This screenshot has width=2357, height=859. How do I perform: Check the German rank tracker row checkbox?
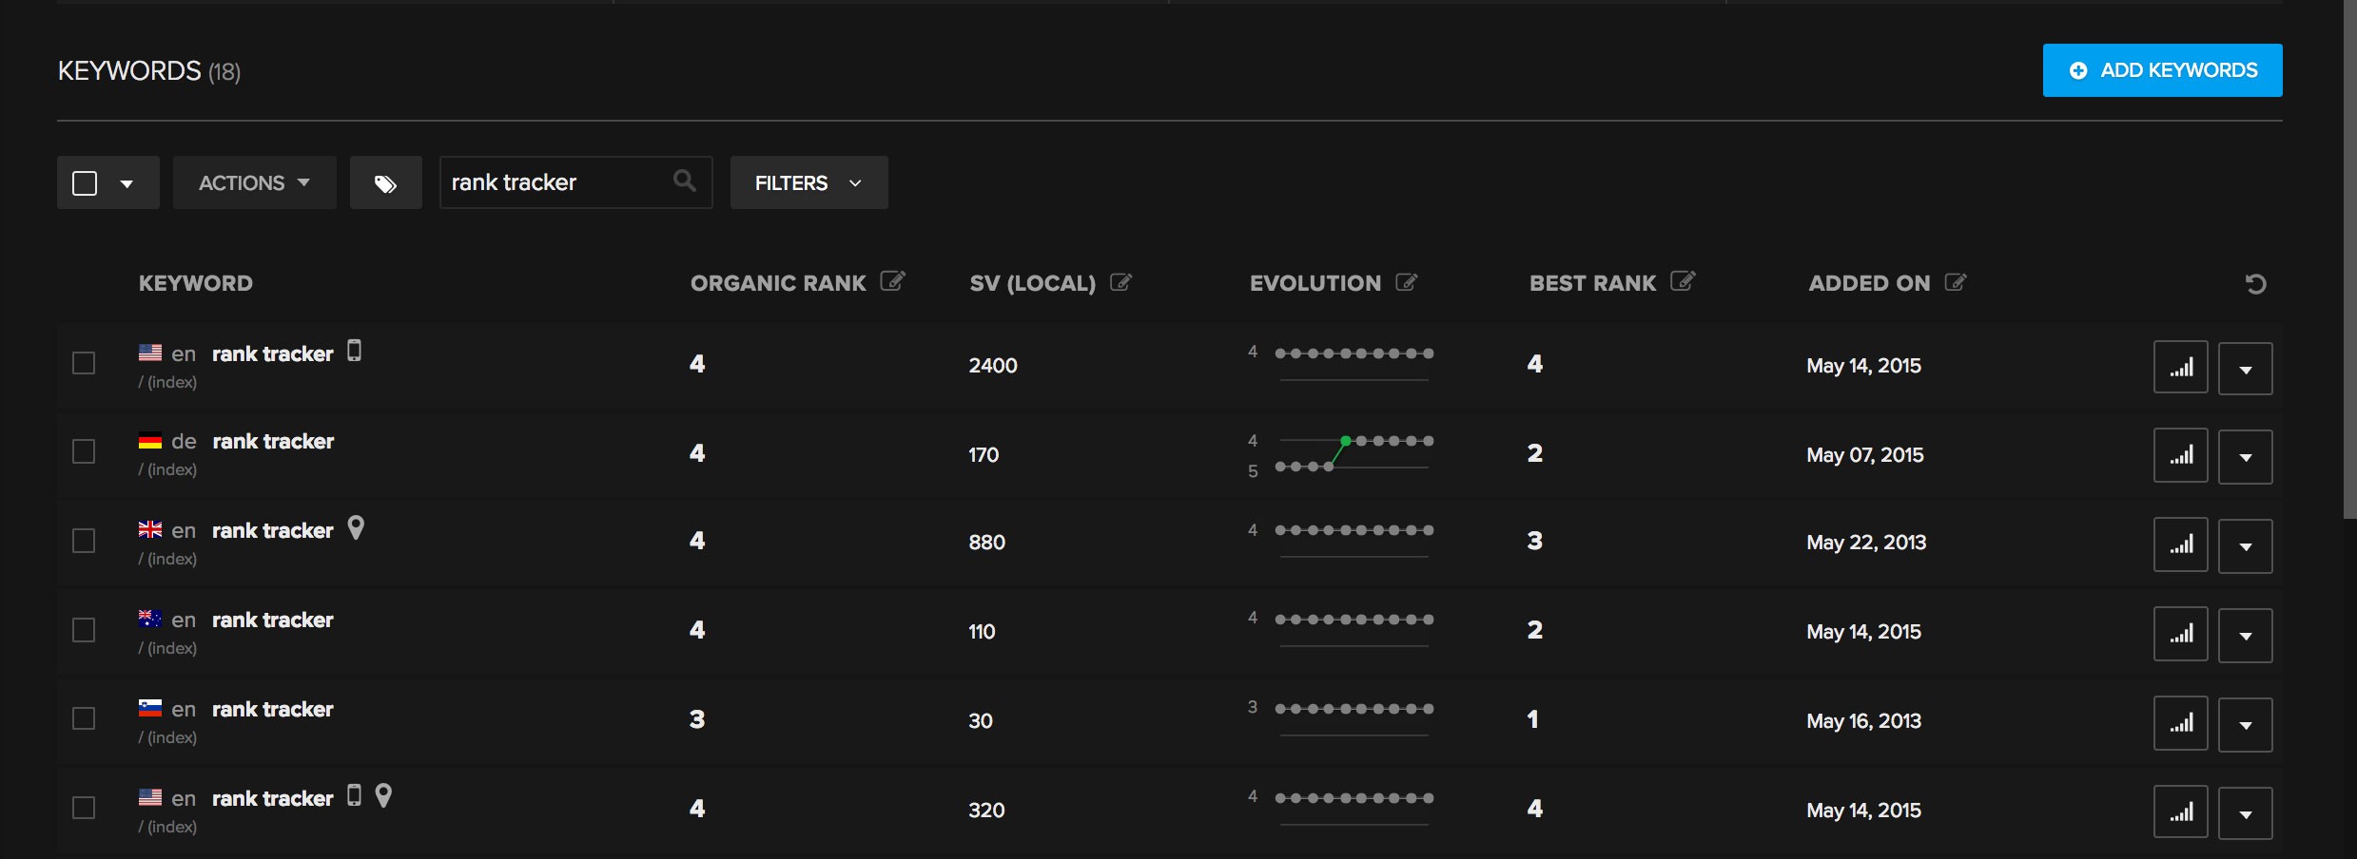coord(85,451)
